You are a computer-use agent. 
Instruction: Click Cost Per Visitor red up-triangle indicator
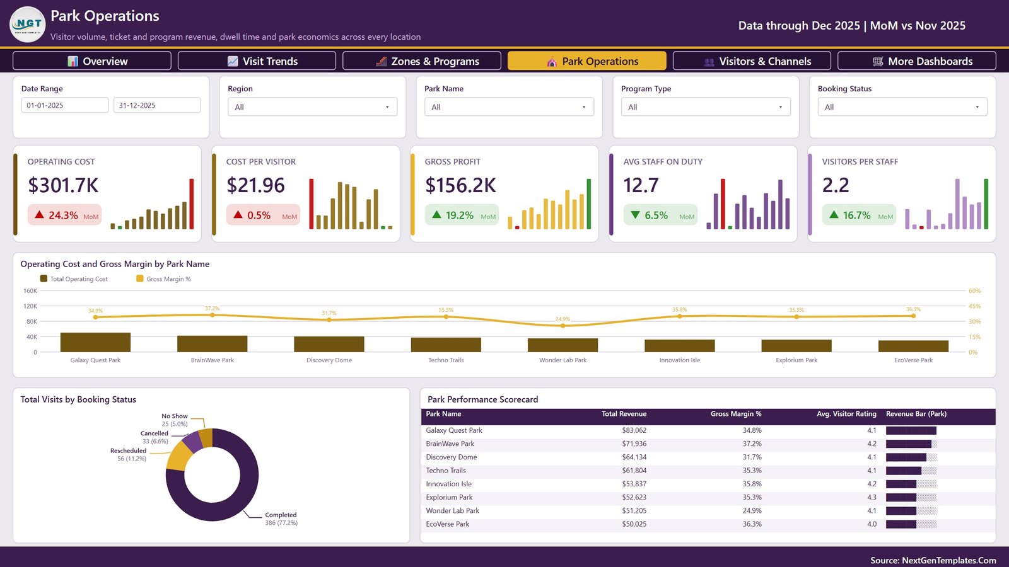click(x=238, y=215)
